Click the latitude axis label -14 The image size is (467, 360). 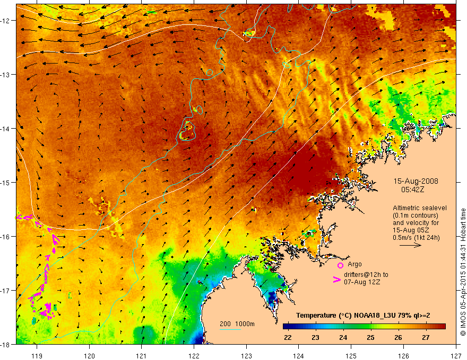tap(6, 129)
